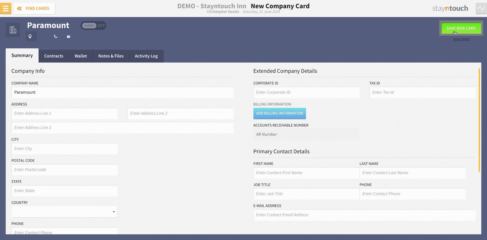The height and width of the screenshot is (240, 487).
Task: Click the Paramount card title
Action: pos(48,25)
